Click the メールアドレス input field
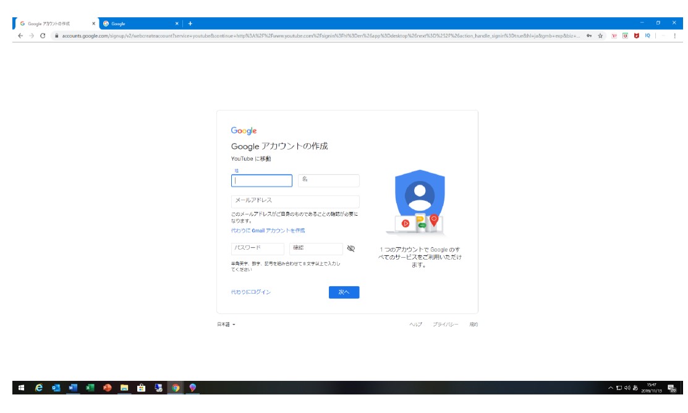Image resolution: width=688 pixels, height=413 pixels. [295, 201]
